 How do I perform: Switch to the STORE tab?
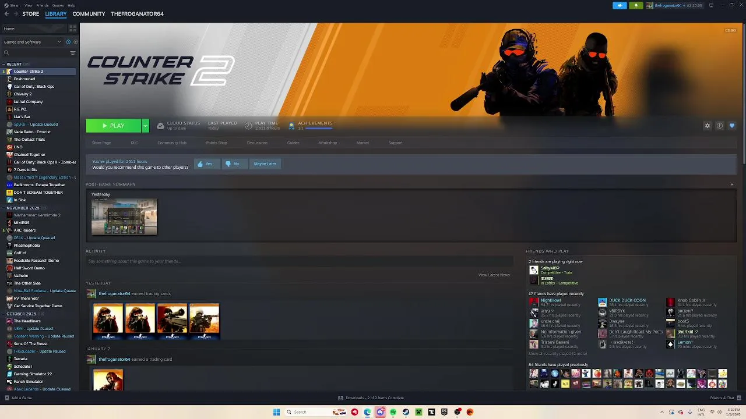coord(31,13)
